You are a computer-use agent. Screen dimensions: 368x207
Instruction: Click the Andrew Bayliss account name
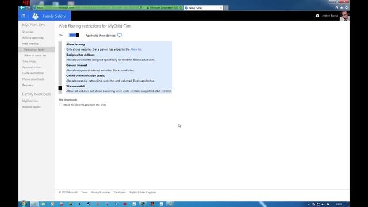[329, 16]
